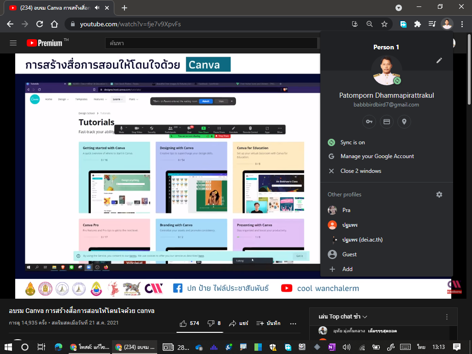Edit profile name with pencil icon

pyautogui.click(x=439, y=60)
